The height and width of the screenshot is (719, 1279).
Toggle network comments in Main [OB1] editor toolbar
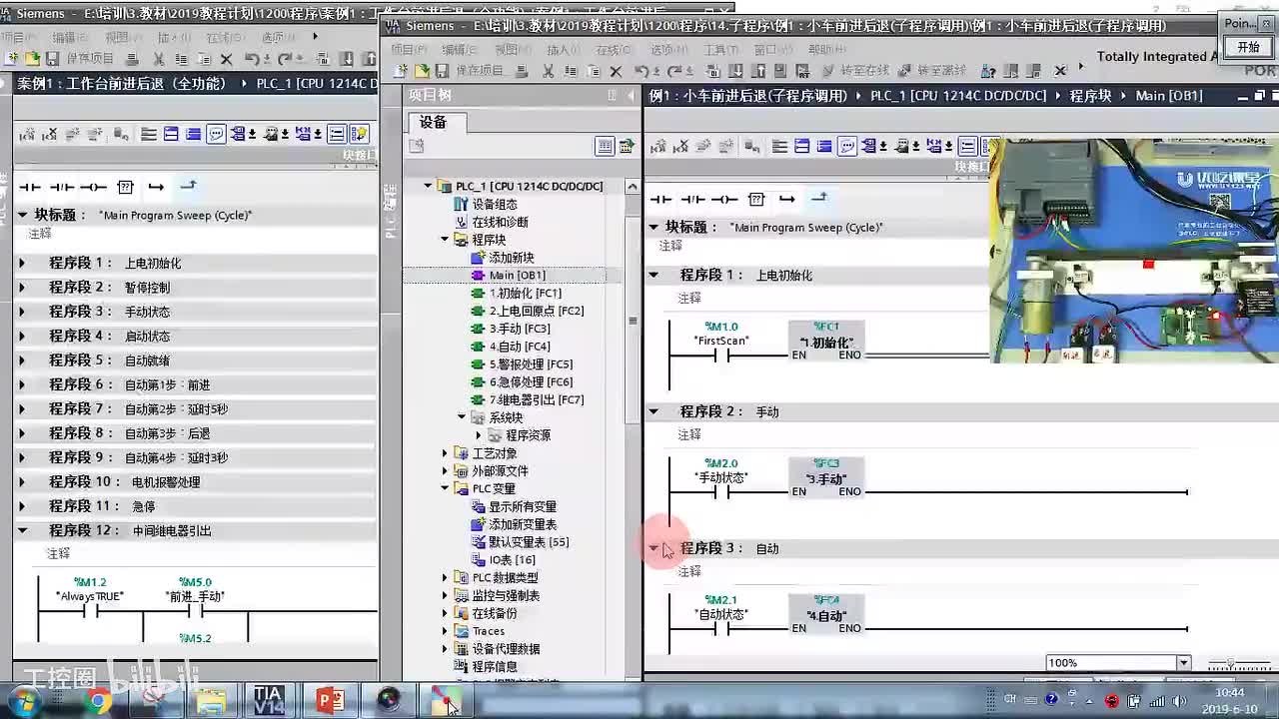click(847, 147)
